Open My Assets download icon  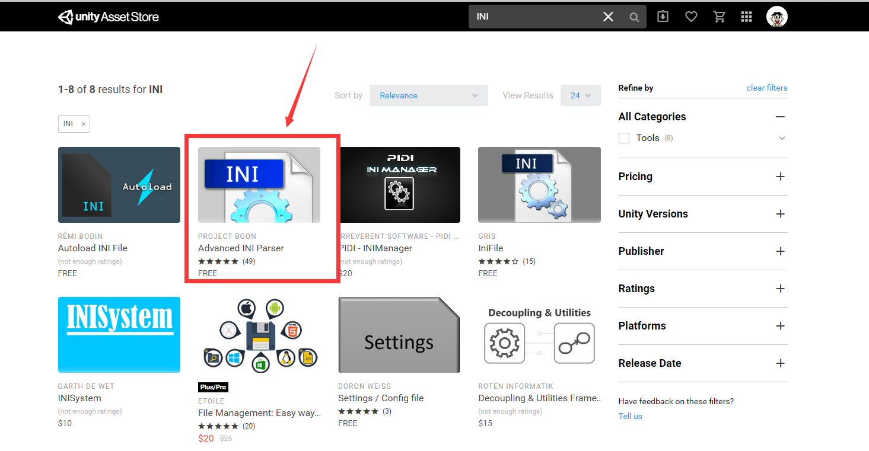pyautogui.click(x=663, y=17)
